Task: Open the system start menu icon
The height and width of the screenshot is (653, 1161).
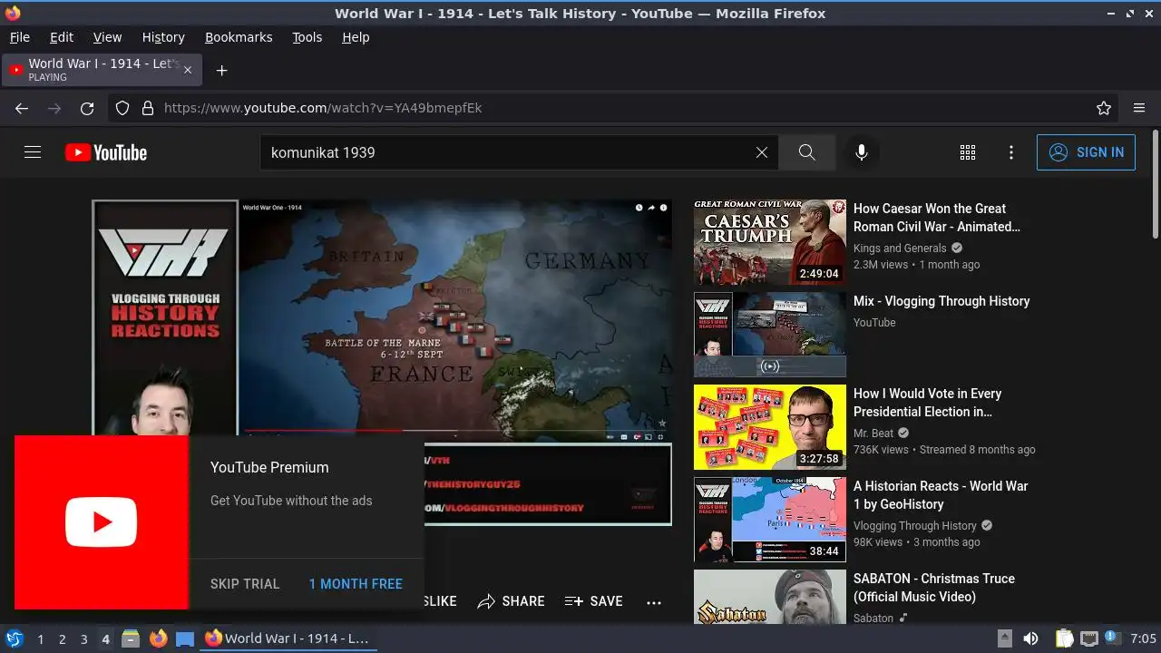Action: point(15,638)
